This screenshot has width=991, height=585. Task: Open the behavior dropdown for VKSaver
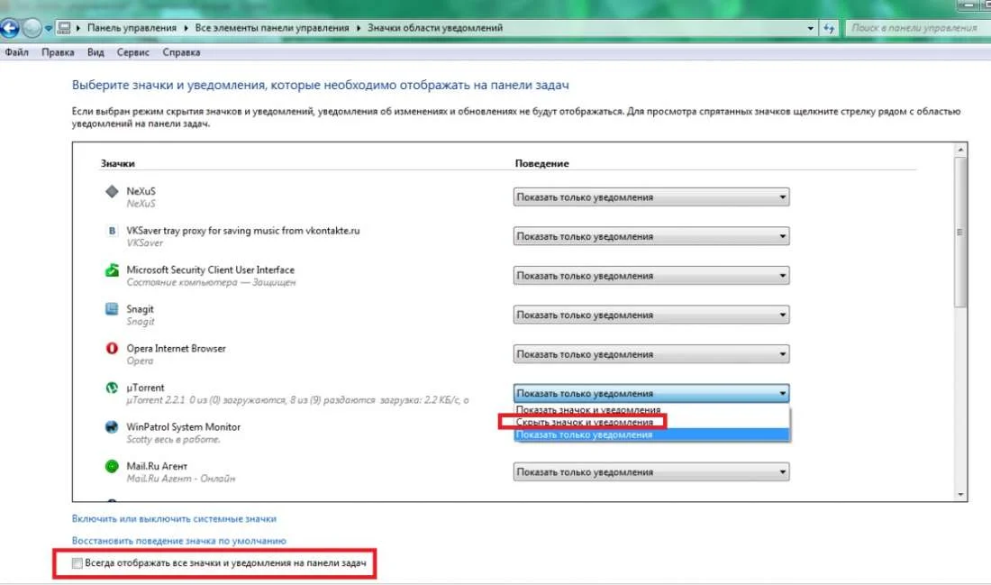[651, 236]
